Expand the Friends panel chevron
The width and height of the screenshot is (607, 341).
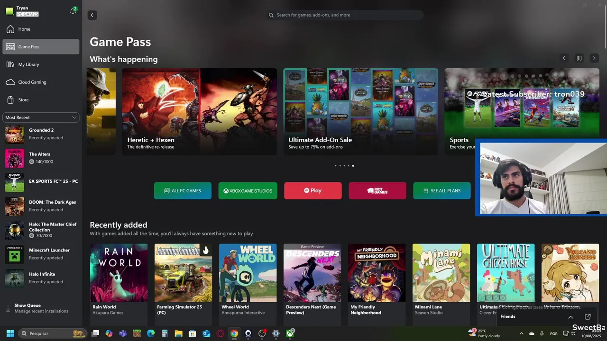(x=570, y=317)
